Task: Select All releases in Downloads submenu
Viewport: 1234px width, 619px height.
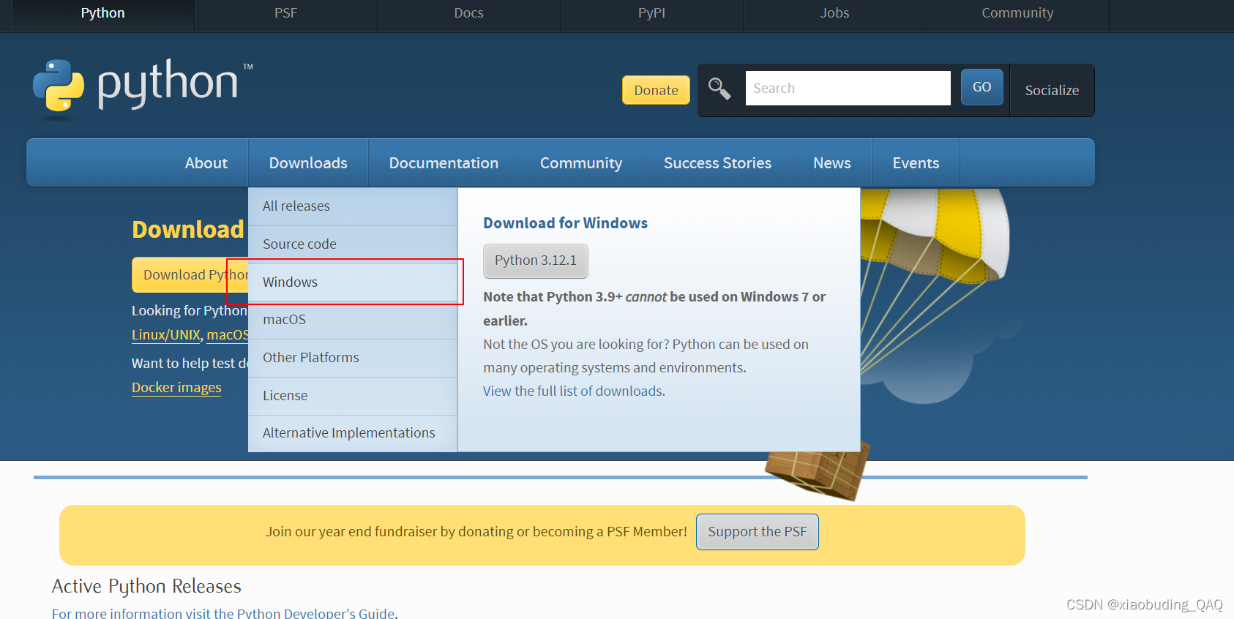Action: [x=353, y=206]
